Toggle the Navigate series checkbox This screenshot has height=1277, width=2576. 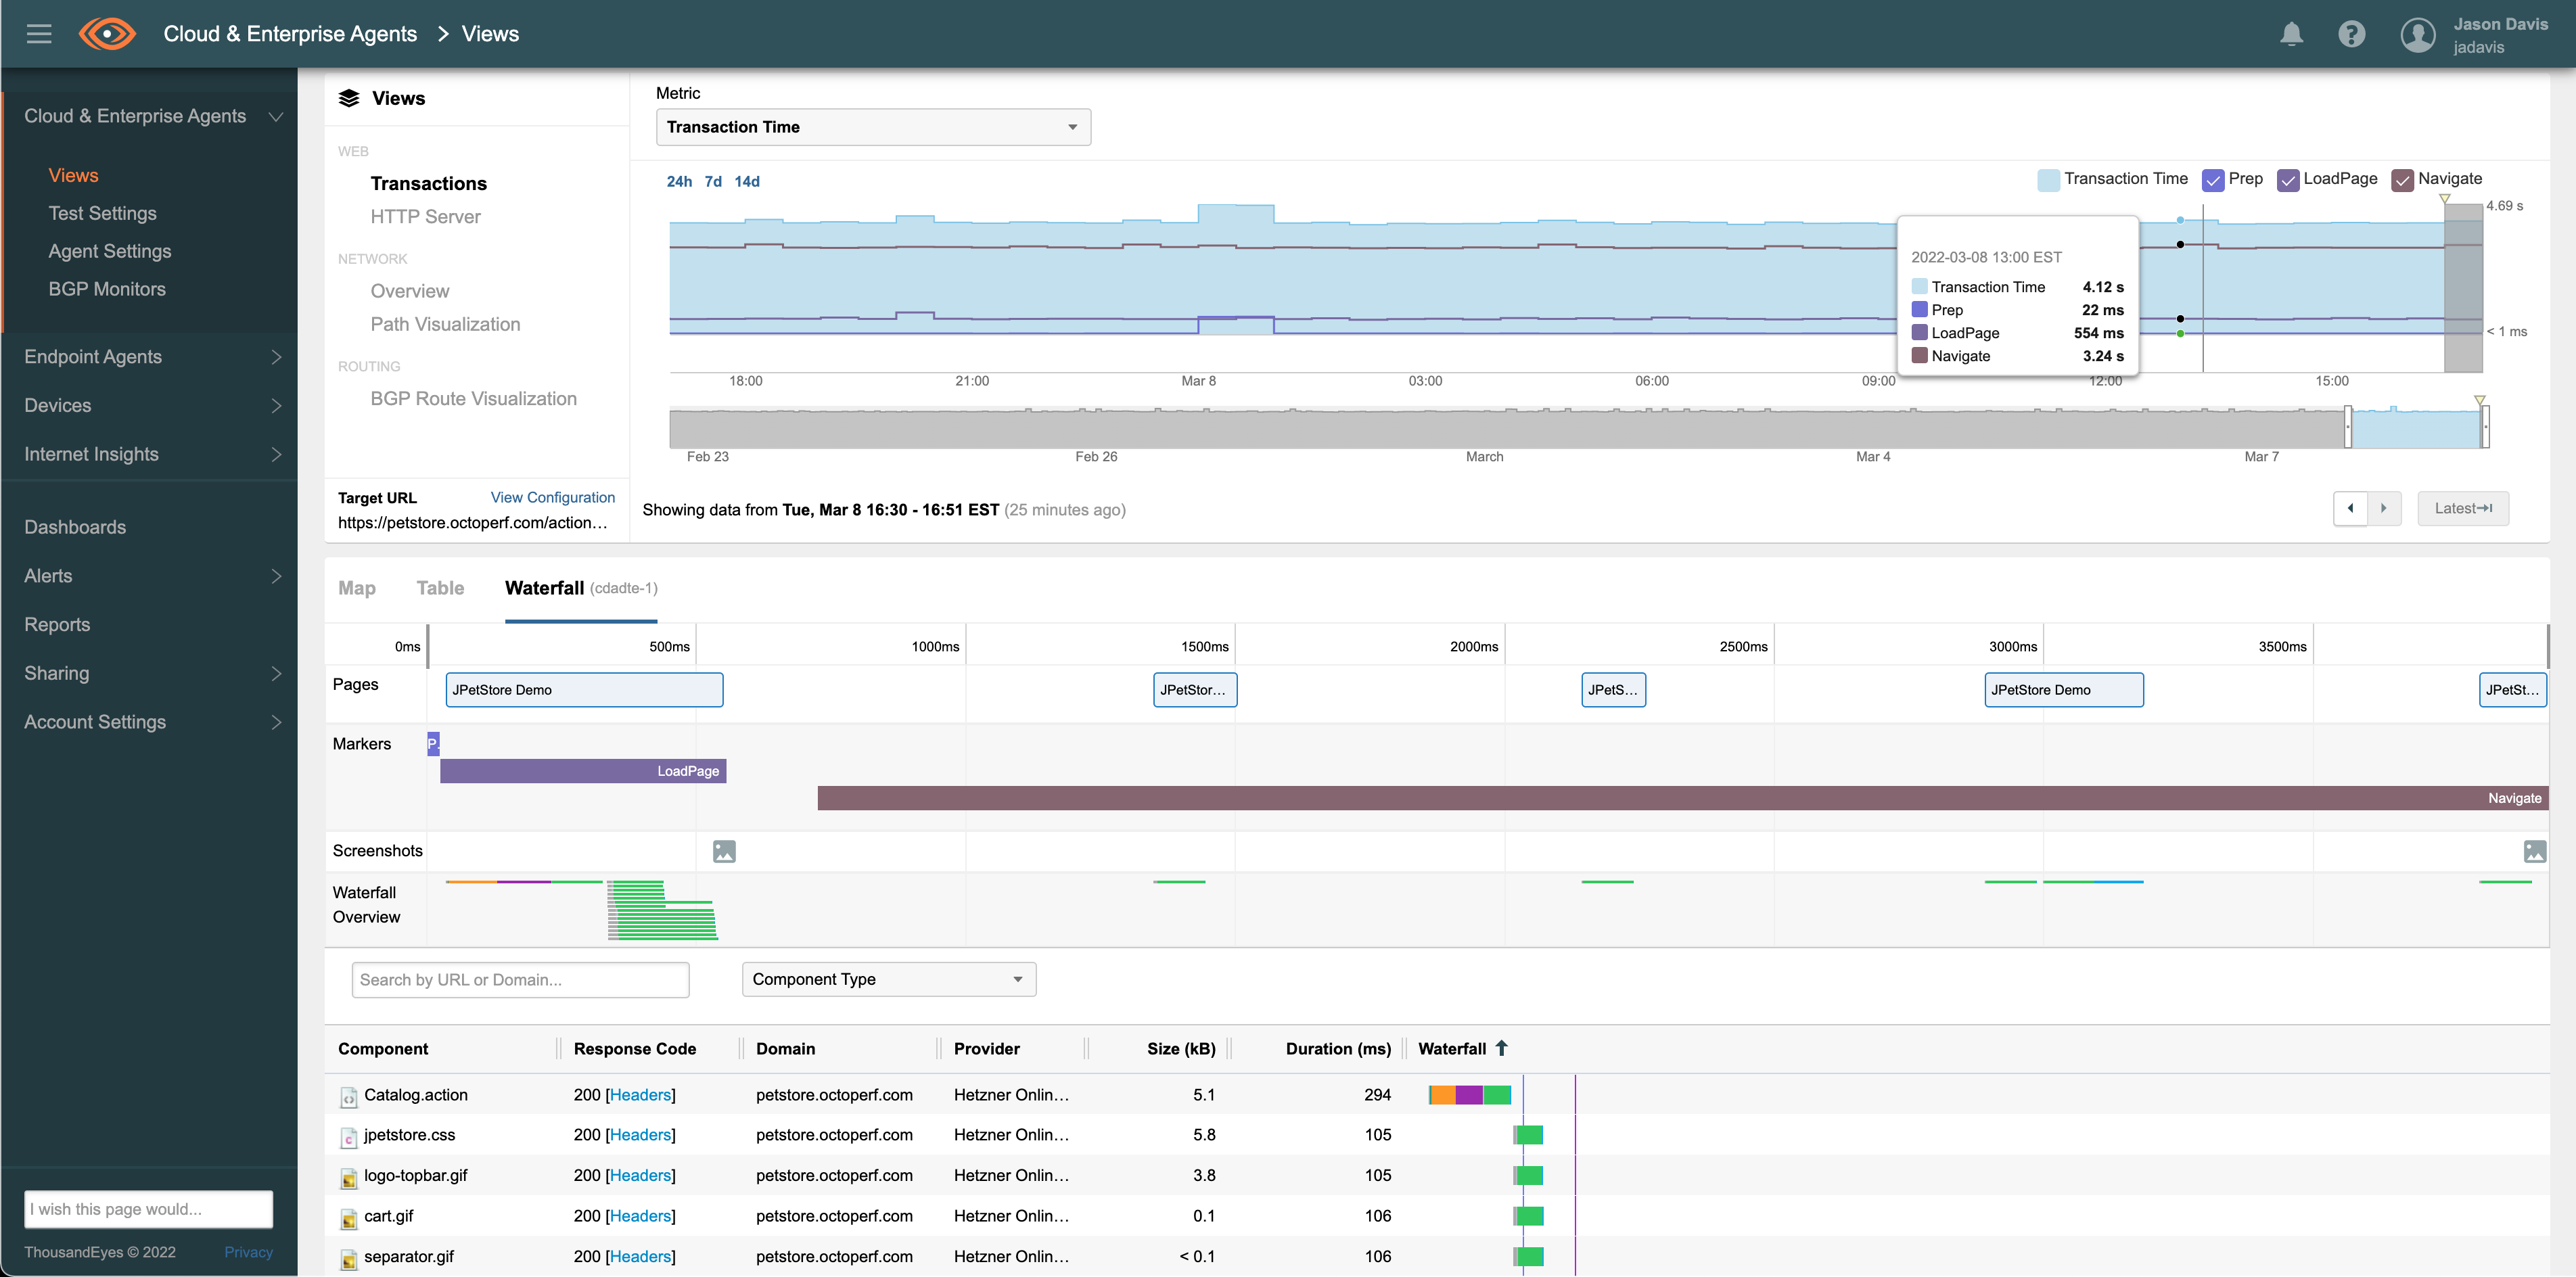pos(2402,180)
